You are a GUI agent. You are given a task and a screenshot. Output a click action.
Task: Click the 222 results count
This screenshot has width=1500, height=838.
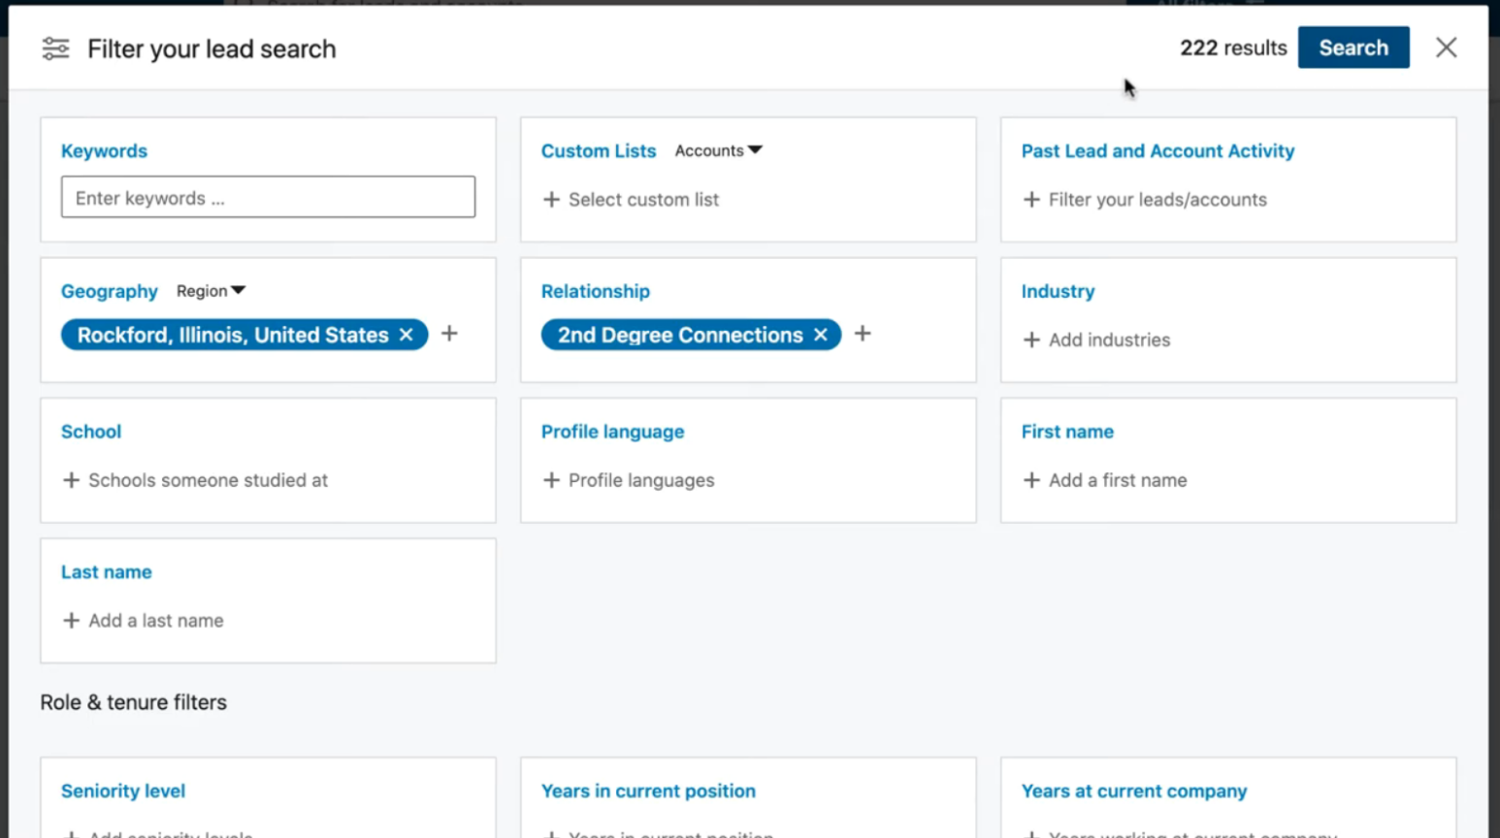[x=1233, y=48]
